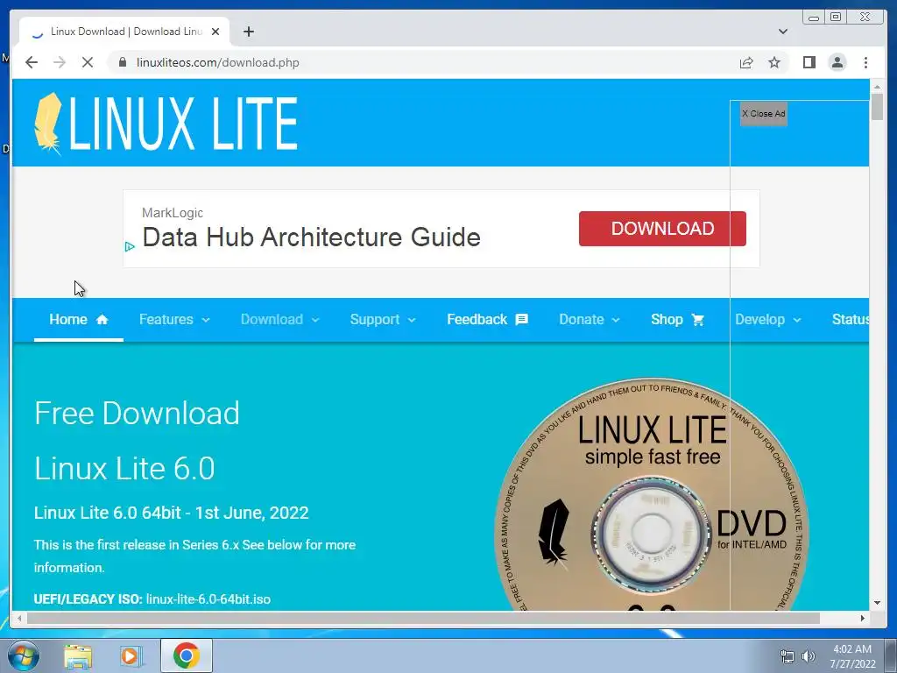The image size is (897, 673).
Task: Click the horizontal scrollbar left arrow
Action: tap(19, 618)
